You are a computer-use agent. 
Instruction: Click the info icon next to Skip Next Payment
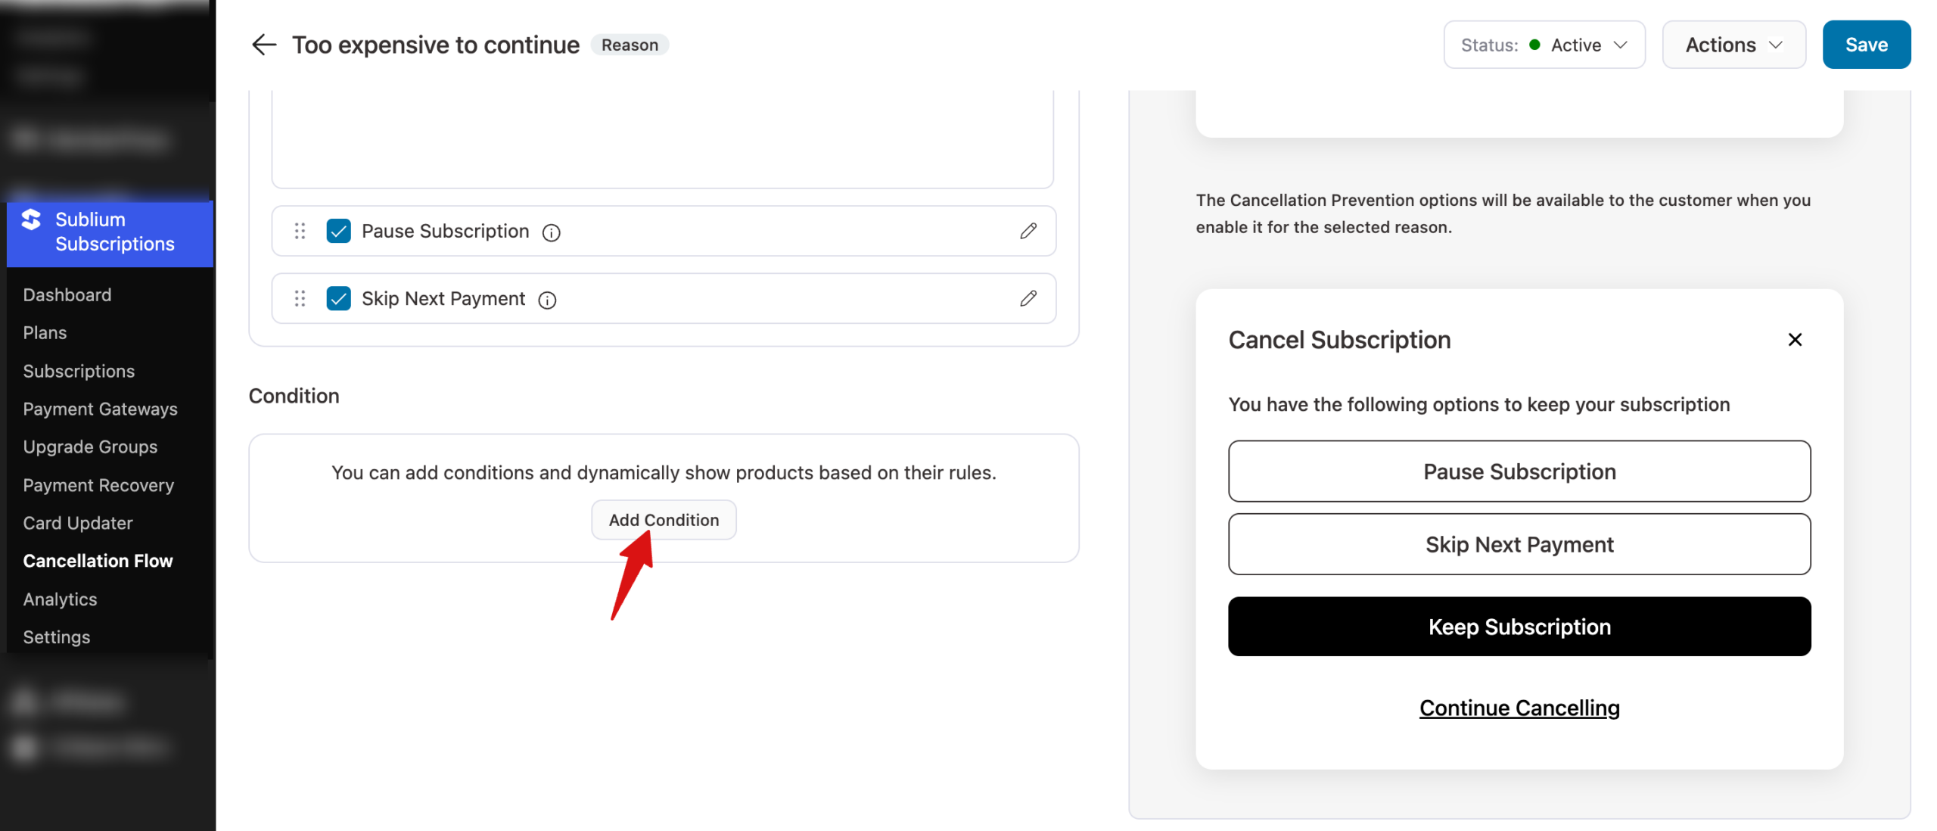click(x=547, y=300)
